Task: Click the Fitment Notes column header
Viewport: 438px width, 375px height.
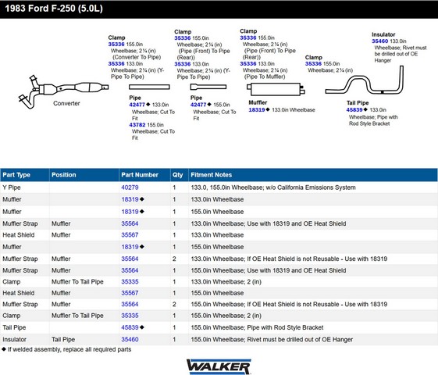Action: (x=313, y=175)
